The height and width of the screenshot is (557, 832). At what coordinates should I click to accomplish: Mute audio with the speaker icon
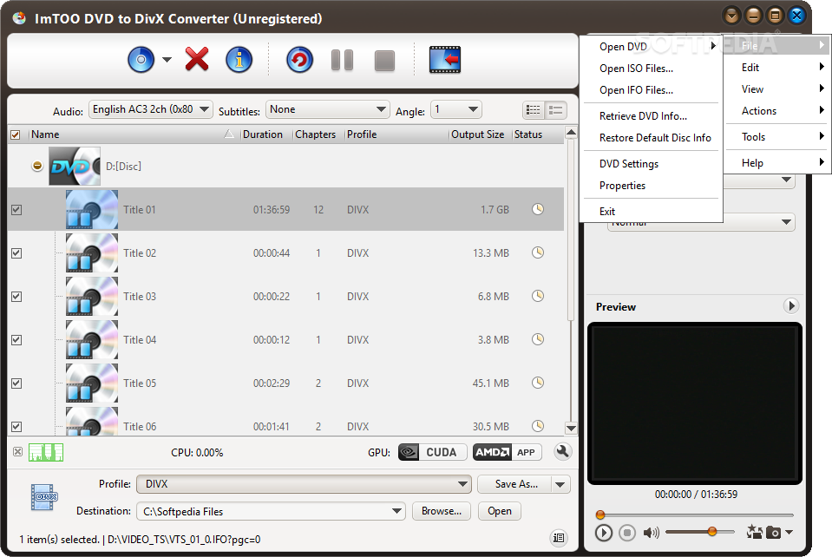pos(651,532)
